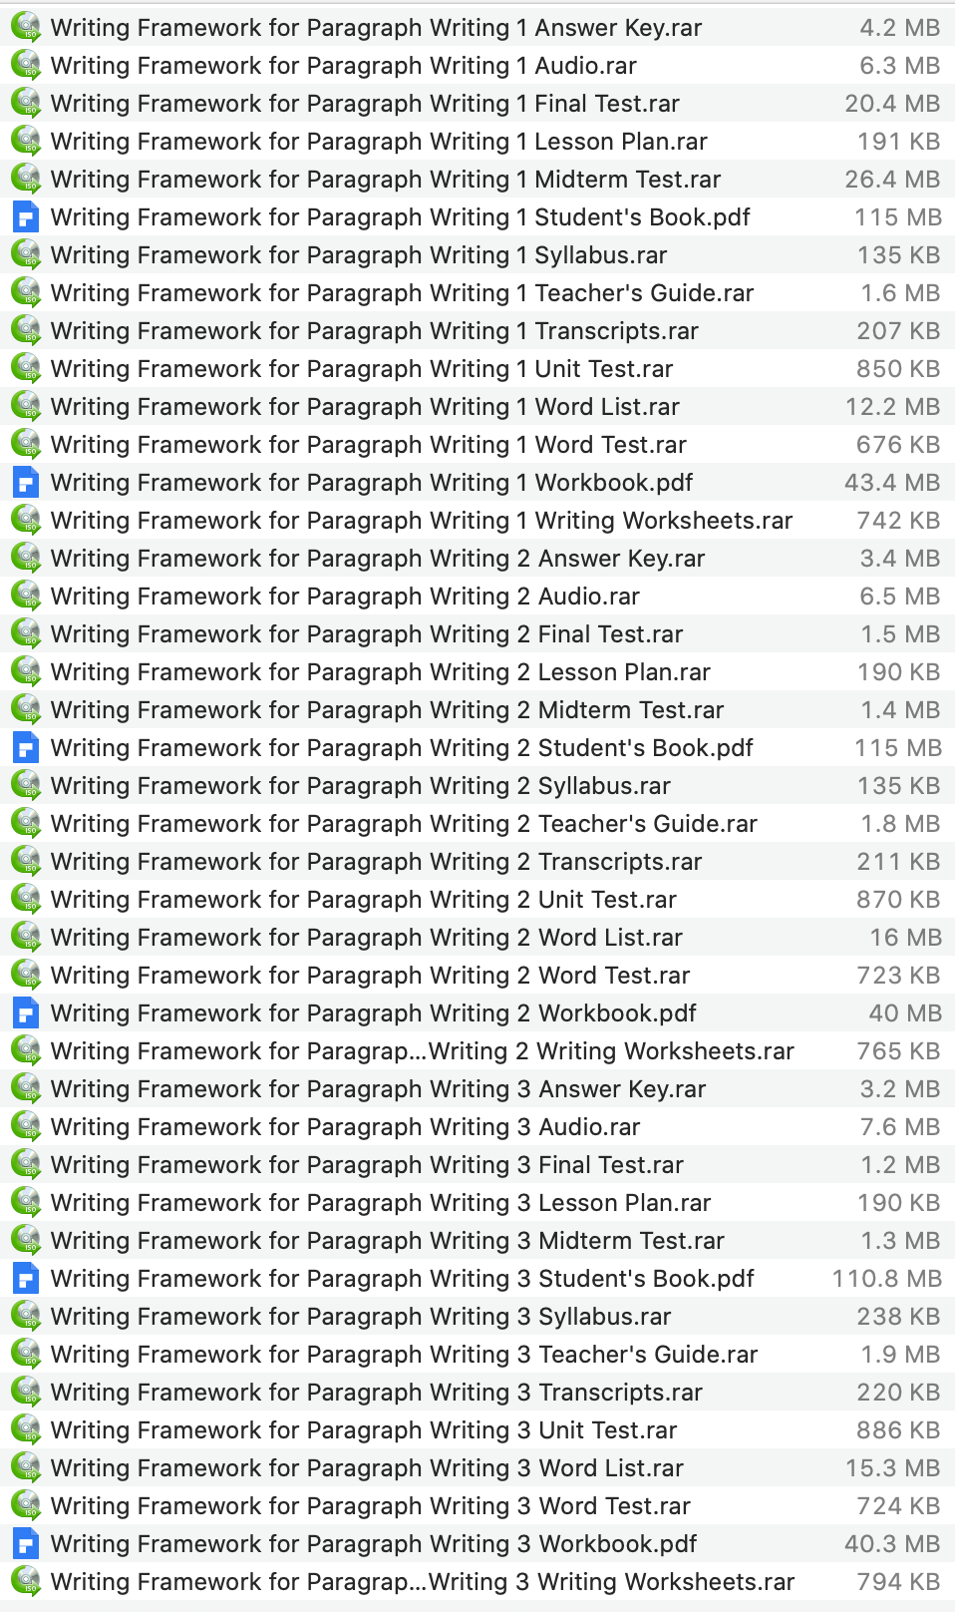The width and height of the screenshot is (955, 1612).
Task: Click the PDF icon of 3 Workbook.pdf
Action: [x=26, y=1543]
